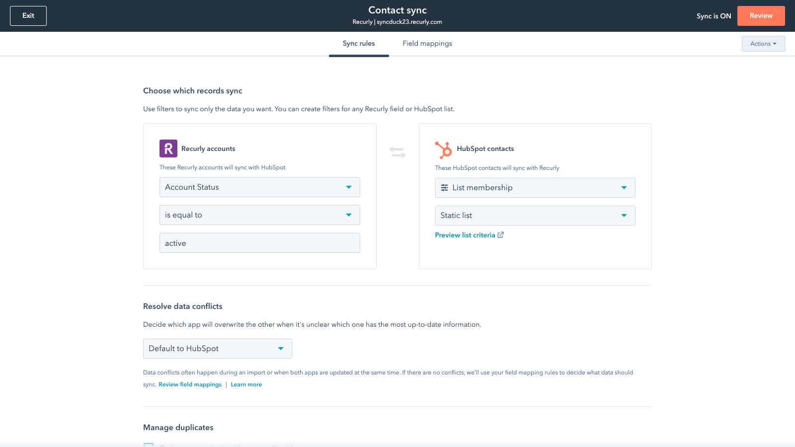The height and width of the screenshot is (447, 795).
Task: Follow the Review field mappings link
Action: pyautogui.click(x=190, y=384)
